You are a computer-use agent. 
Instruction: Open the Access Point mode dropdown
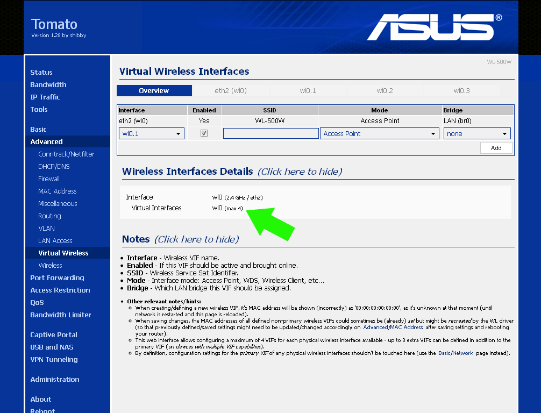click(380, 133)
